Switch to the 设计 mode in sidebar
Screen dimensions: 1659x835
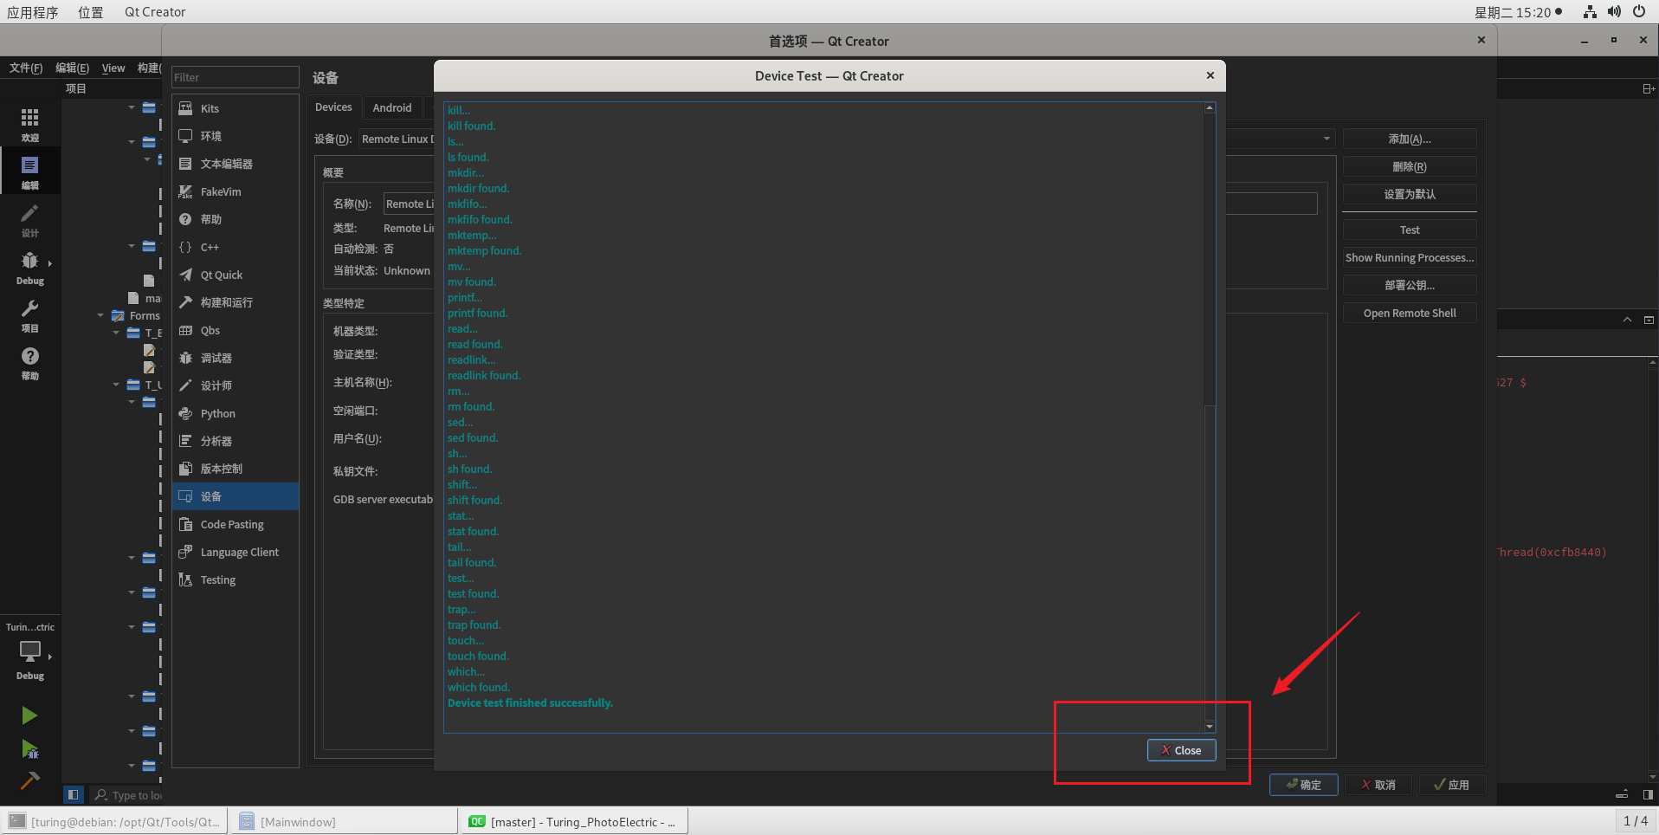(x=30, y=219)
